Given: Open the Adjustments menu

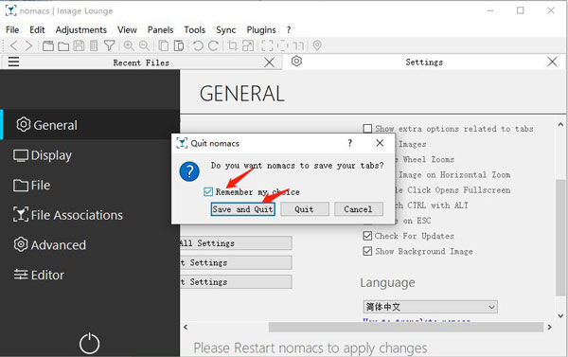Looking at the screenshot, I should pyautogui.click(x=81, y=29).
